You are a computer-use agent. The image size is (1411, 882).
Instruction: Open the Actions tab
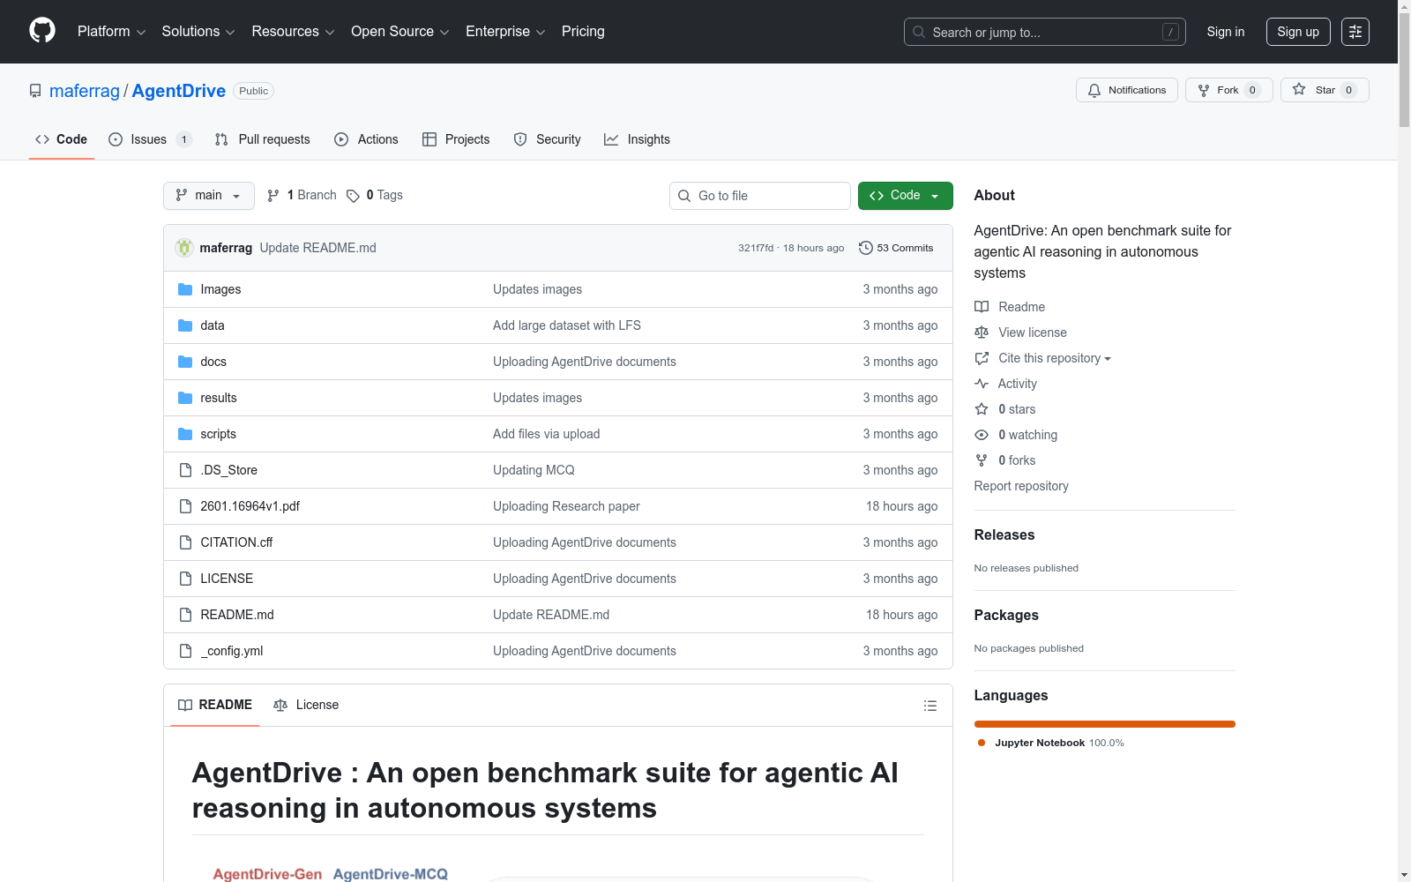[x=366, y=139]
